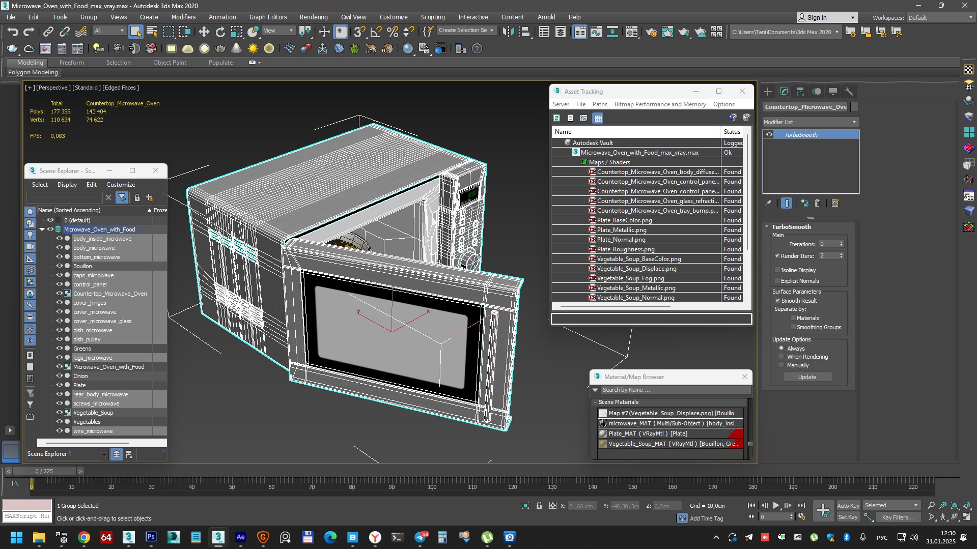
Task: Open View reference coordinate dropdown
Action: coord(278,31)
